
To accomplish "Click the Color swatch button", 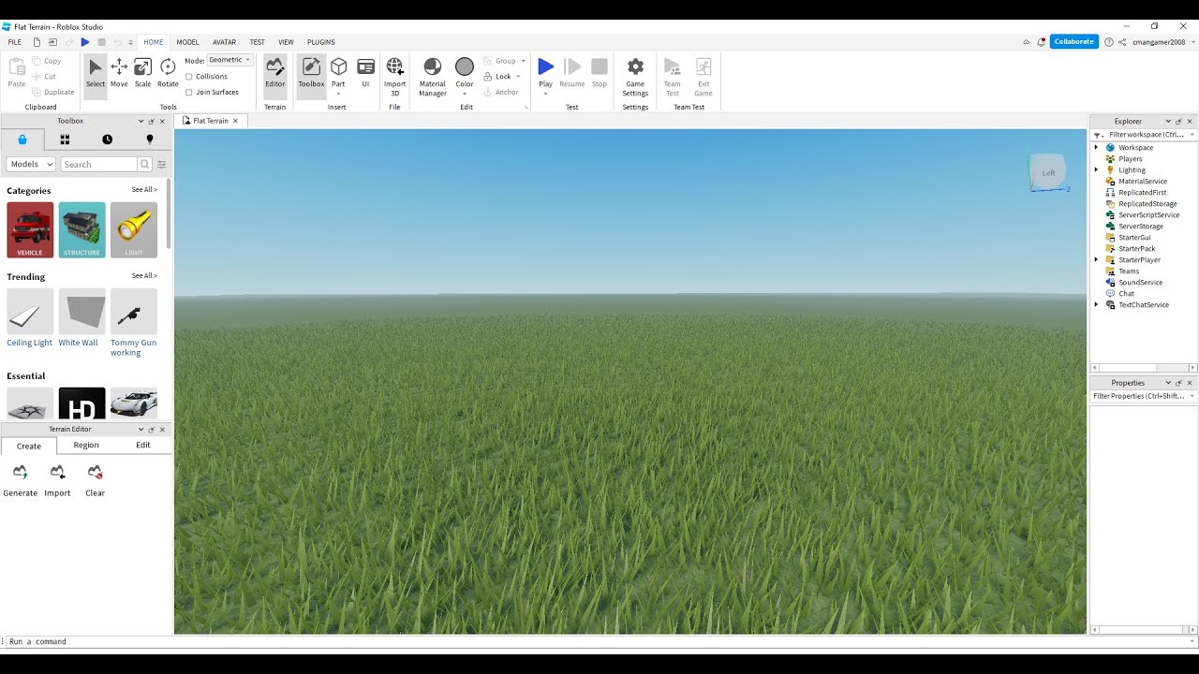I will (465, 67).
